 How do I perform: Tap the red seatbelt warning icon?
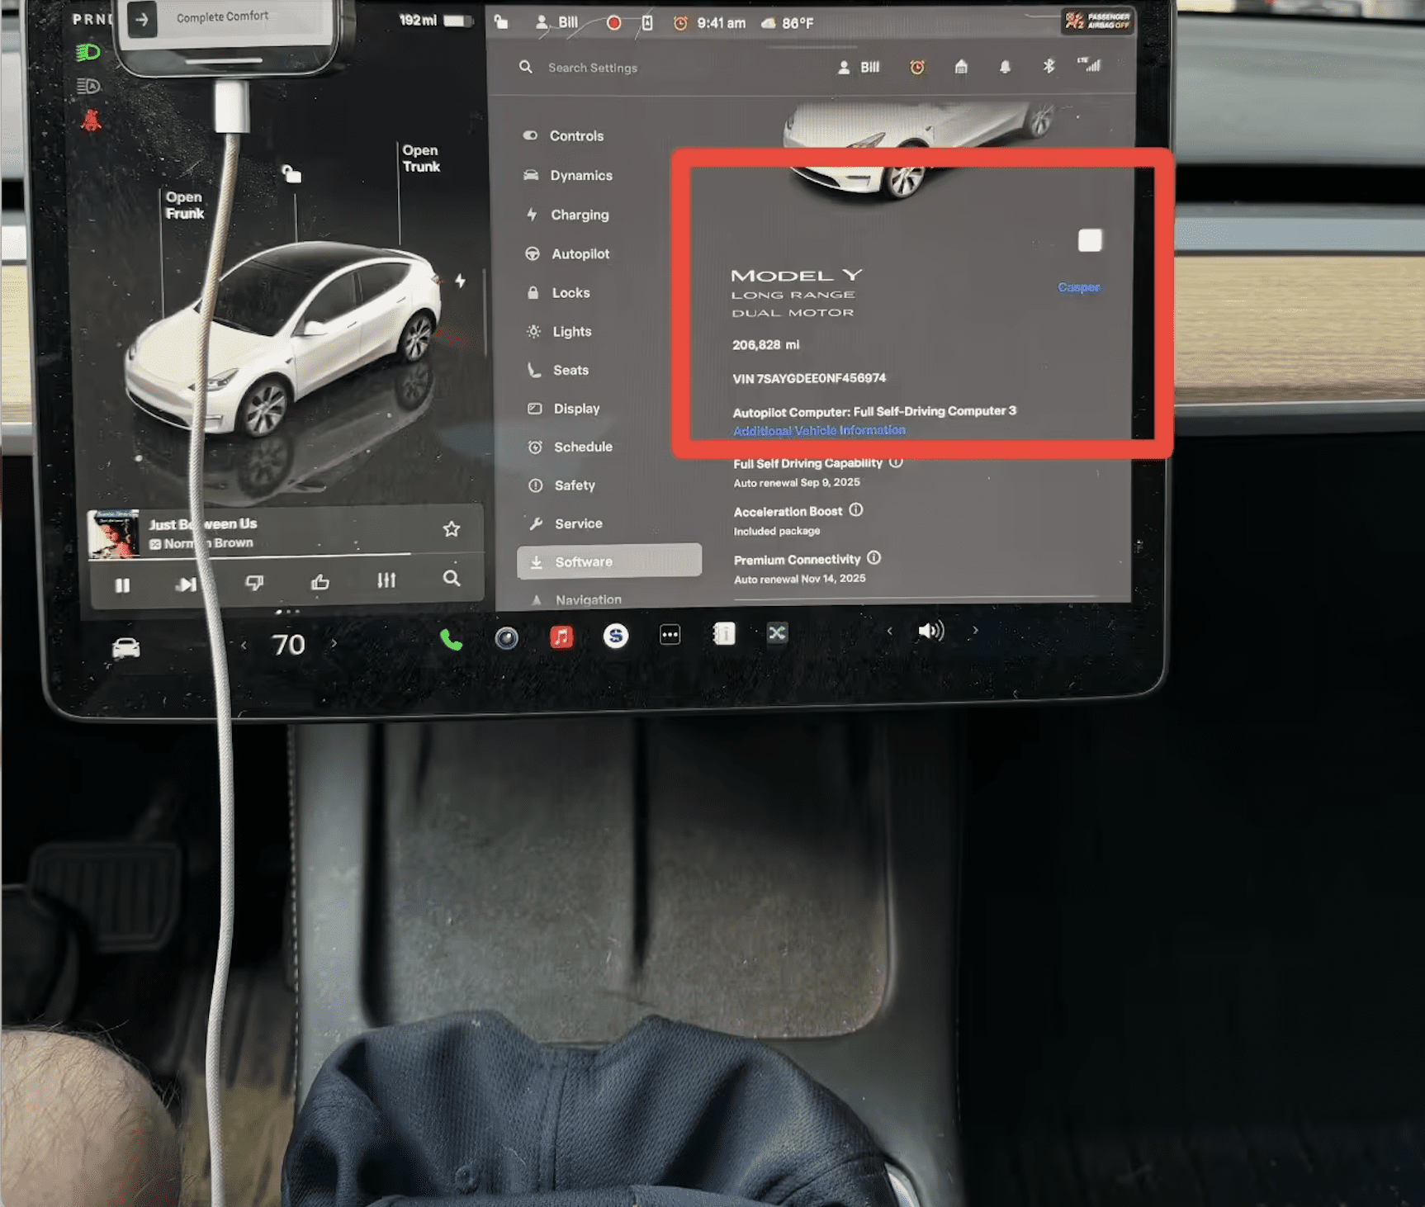pos(90,121)
